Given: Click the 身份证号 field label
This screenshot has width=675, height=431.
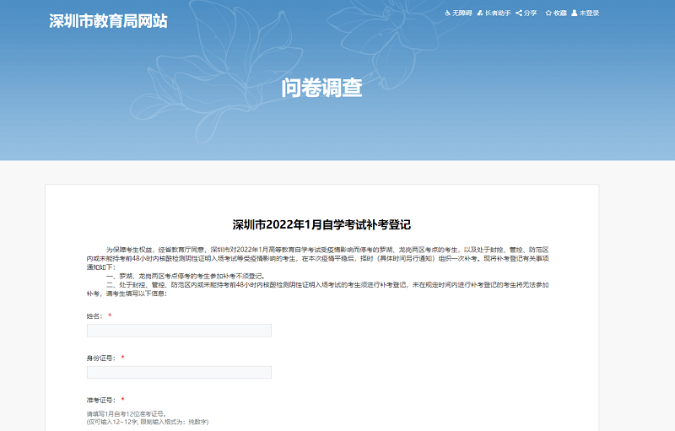Looking at the screenshot, I should (x=100, y=358).
